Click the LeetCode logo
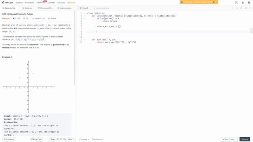 pyautogui.click(x=8, y=3)
